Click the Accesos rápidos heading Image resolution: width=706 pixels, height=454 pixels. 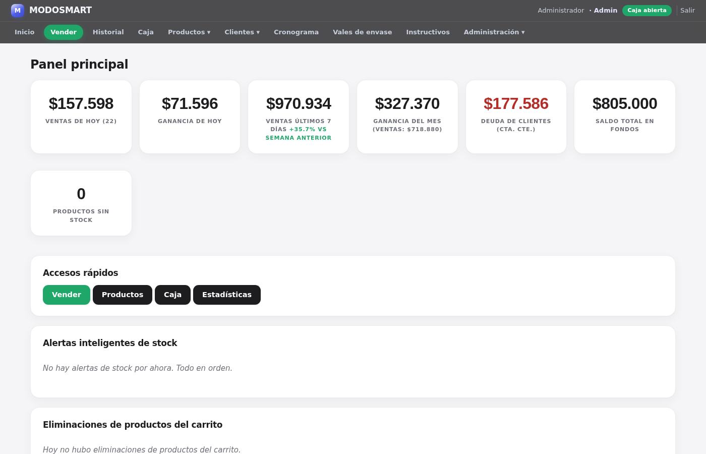(x=81, y=273)
